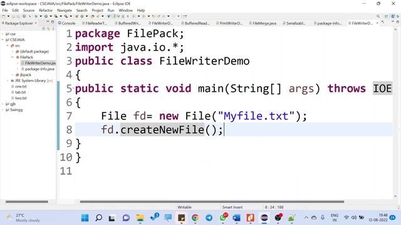Switch to the PrintWriterD... editor tab
Screen dimensions: 401x225
pos(229,23)
